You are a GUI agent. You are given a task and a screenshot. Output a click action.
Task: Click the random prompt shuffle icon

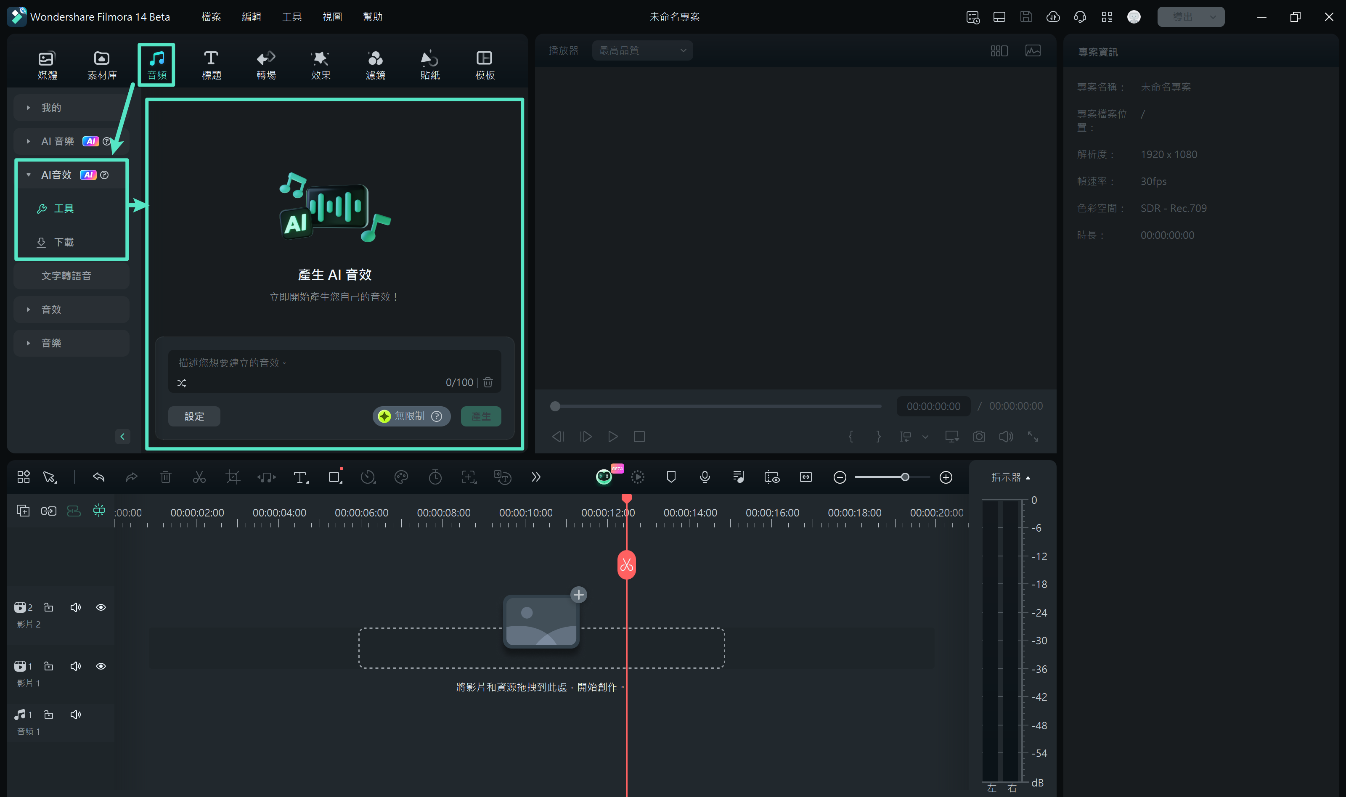point(182,383)
